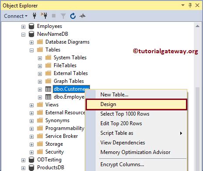The height and width of the screenshot is (171, 203).
Task: Choose Edit Top 200 Rows
Action: click(136, 123)
